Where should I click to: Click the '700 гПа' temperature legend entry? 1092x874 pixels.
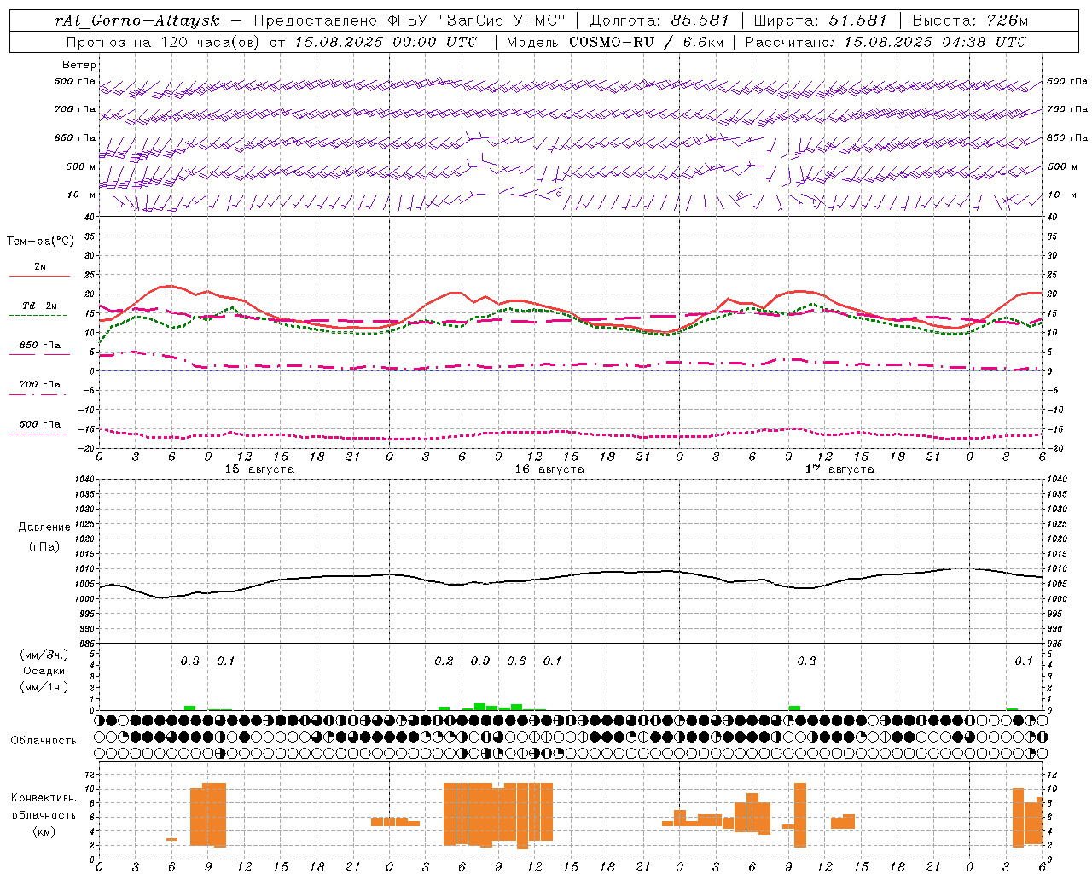coord(39,385)
